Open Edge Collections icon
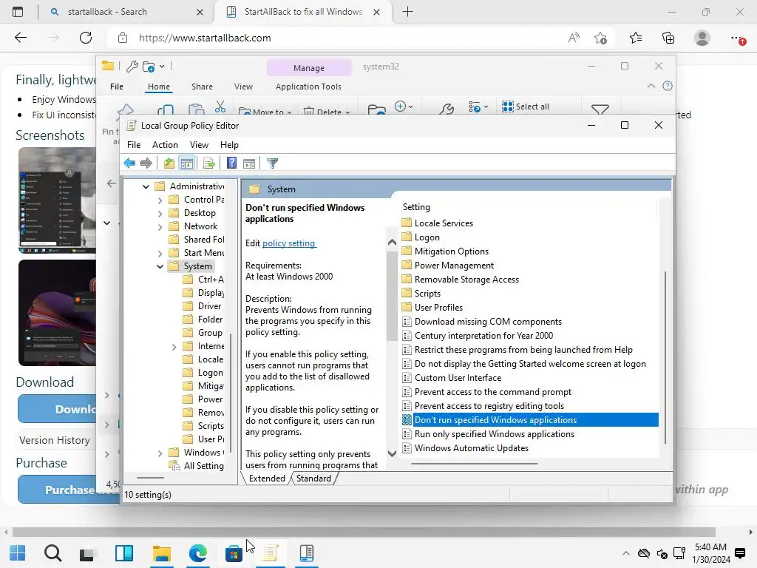The height and width of the screenshot is (568, 757). tap(668, 38)
